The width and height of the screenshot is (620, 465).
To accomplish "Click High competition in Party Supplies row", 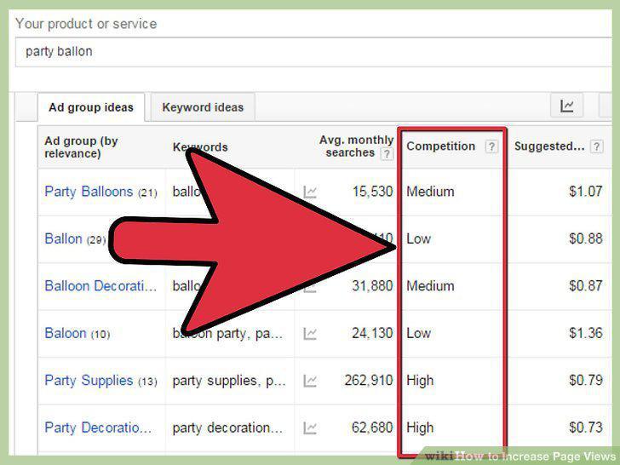I will point(420,381).
